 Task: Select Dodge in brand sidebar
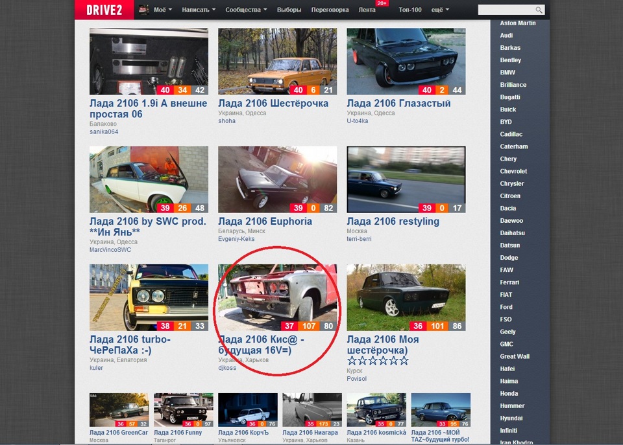coord(509,257)
